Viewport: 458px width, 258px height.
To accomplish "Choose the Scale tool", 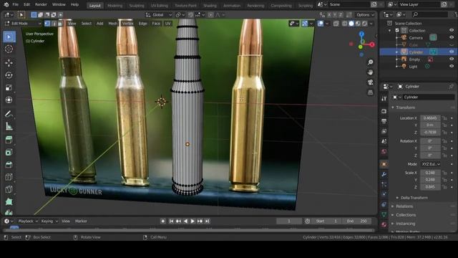I will 9,87.
